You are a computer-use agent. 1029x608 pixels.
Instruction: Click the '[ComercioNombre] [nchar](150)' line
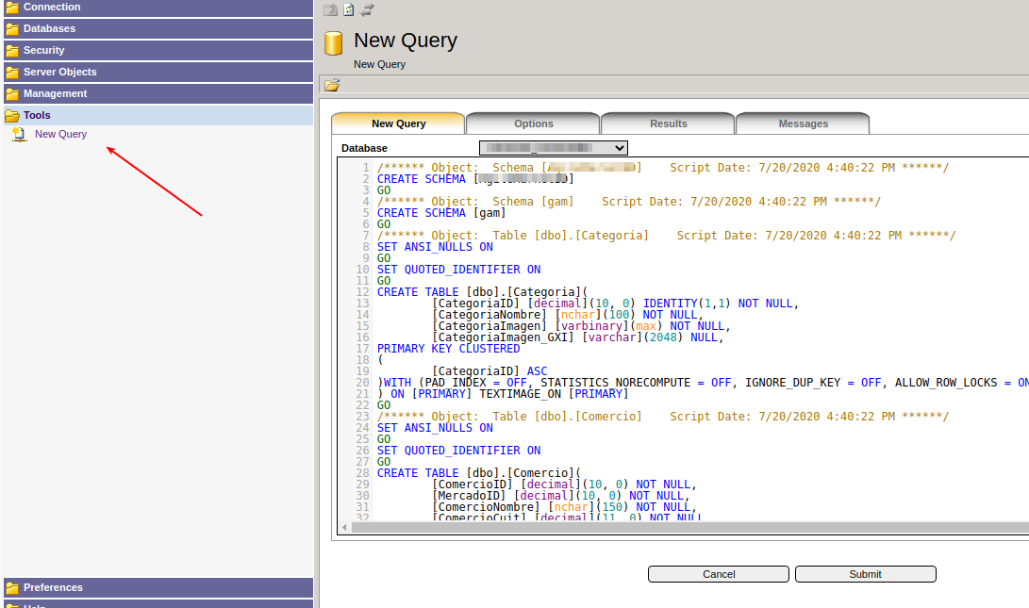coord(564,507)
